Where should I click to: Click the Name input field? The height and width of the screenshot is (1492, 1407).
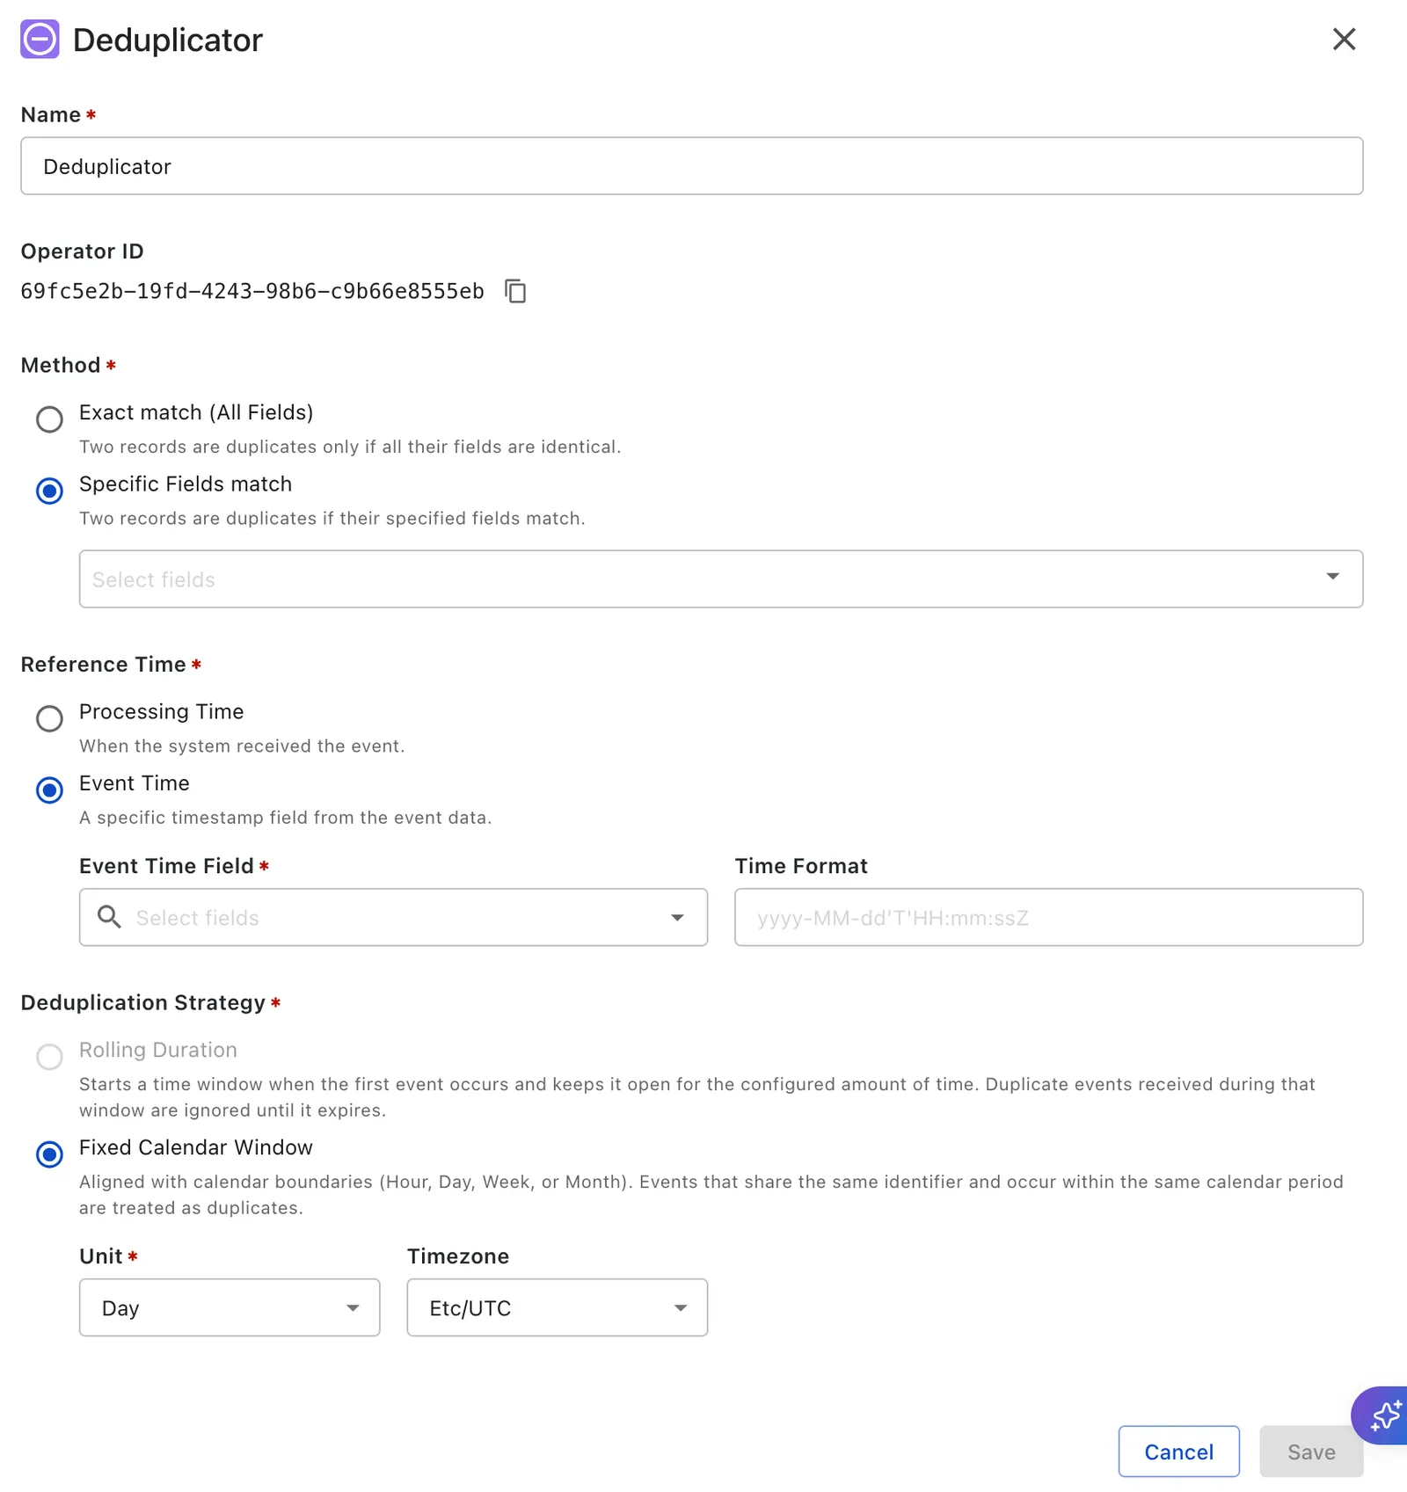pos(692,165)
